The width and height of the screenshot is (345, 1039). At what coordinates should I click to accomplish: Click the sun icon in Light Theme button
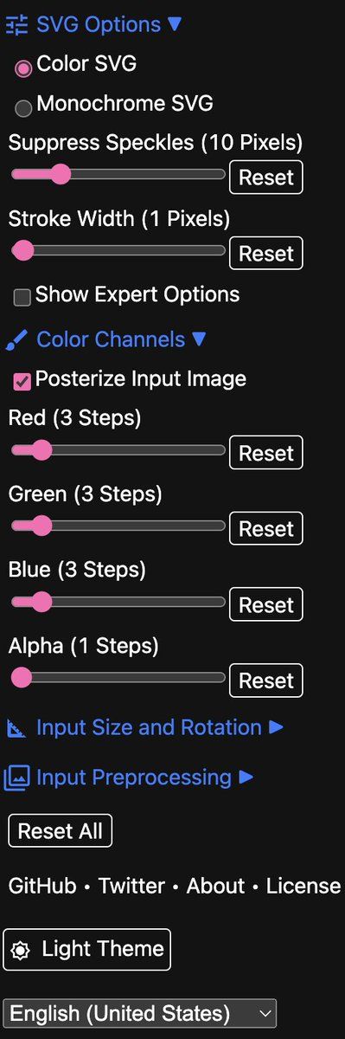coord(20,951)
